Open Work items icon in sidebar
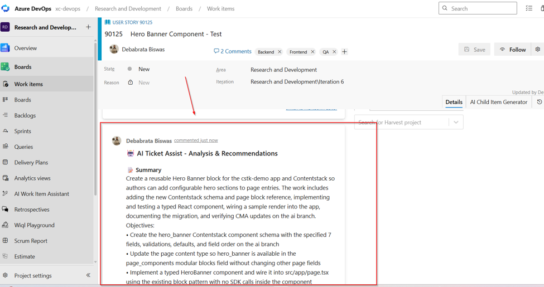The image size is (544, 287). pyautogui.click(x=6, y=84)
